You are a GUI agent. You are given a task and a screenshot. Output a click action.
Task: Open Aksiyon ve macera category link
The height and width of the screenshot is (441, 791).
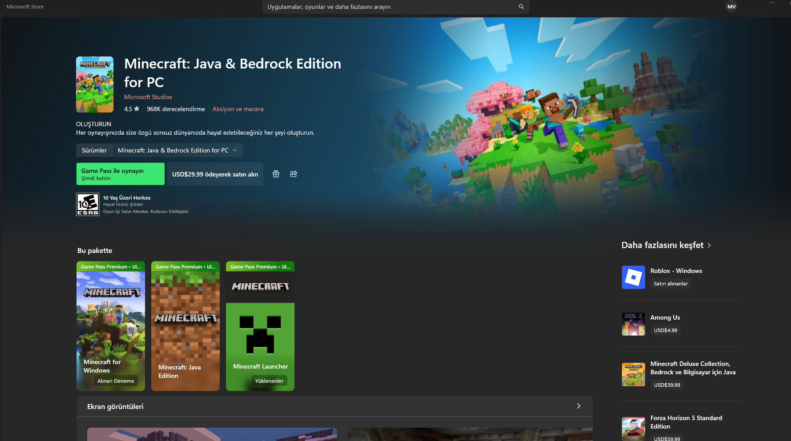(238, 109)
